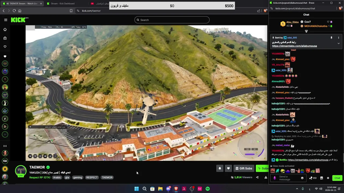344x193 pixels.
Task: Switch to the YouTube browser tab
Action: click(99, 3)
